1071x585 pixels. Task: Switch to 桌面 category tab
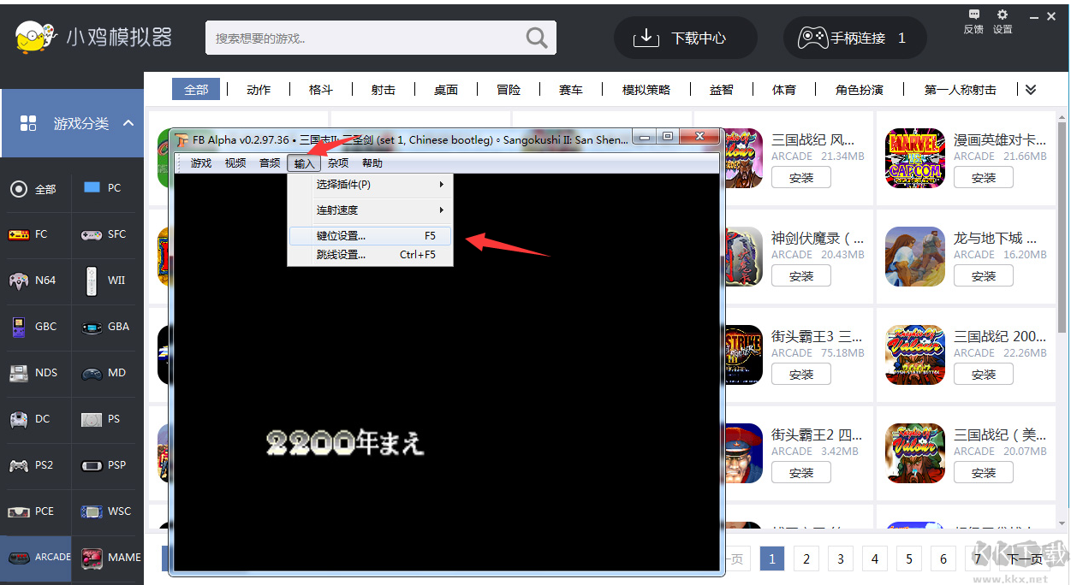tap(446, 89)
